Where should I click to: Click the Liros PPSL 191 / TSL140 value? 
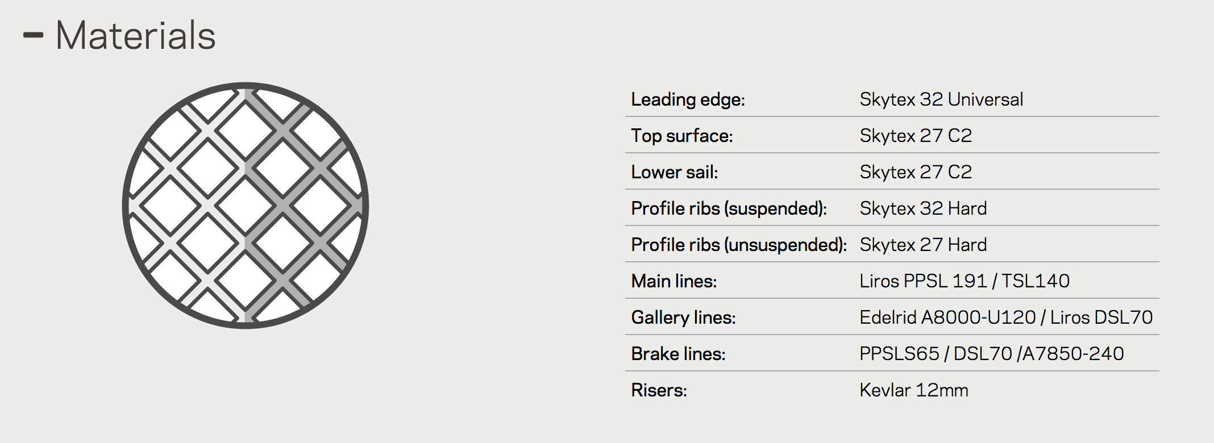[x=964, y=281]
